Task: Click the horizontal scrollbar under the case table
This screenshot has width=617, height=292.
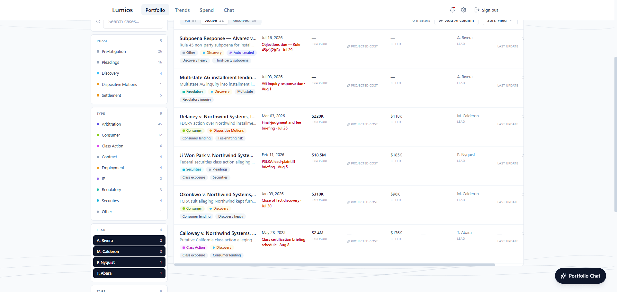Action: coord(335,265)
